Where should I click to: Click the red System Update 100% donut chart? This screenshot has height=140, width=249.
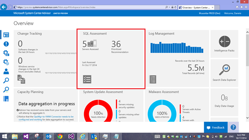click(x=98, y=111)
